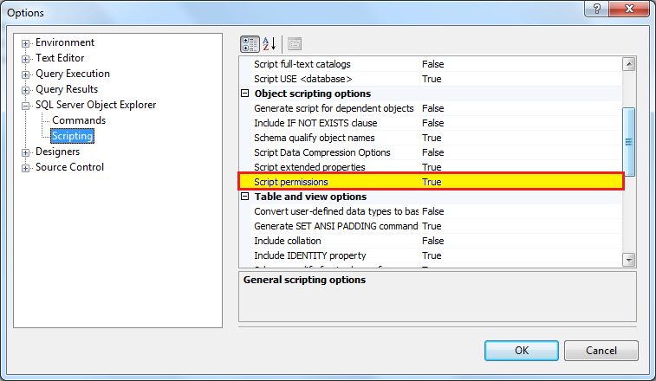The width and height of the screenshot is (656, 381).
Task: Sort properties alphabetically
Action: tap(269, 43)
